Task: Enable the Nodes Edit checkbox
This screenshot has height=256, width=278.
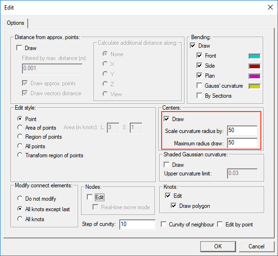Action: click(90, 197)
